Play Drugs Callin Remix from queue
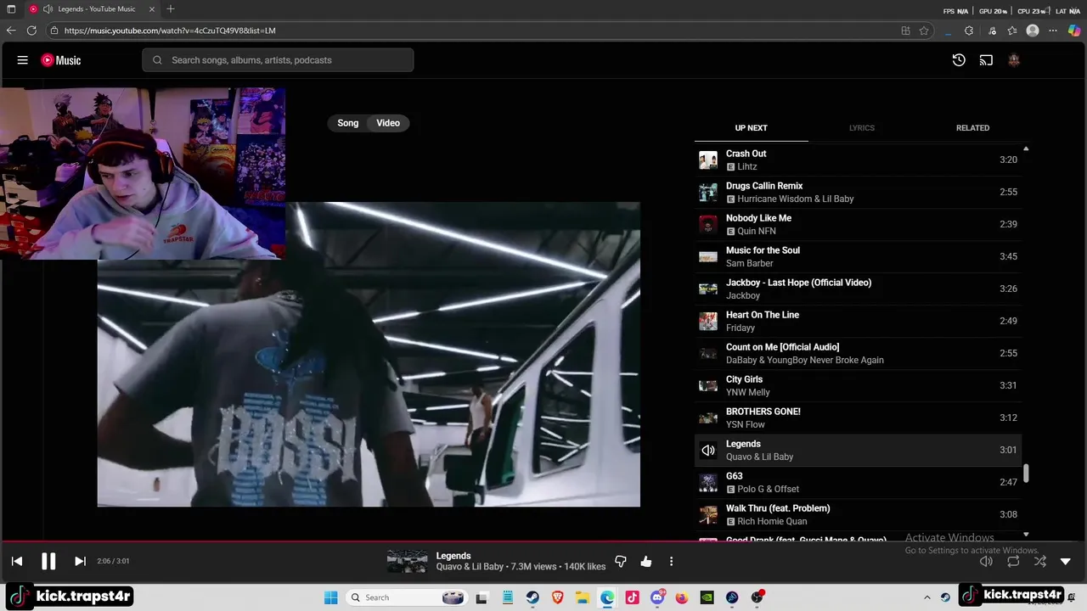Screen dimensions: 1087x611 tap(858, 192)
